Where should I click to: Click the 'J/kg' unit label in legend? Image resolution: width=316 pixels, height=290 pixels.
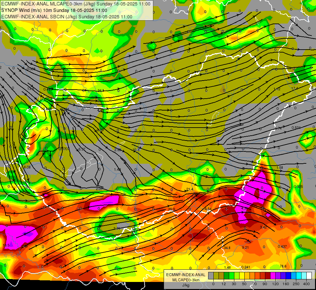tap(186, 285)
